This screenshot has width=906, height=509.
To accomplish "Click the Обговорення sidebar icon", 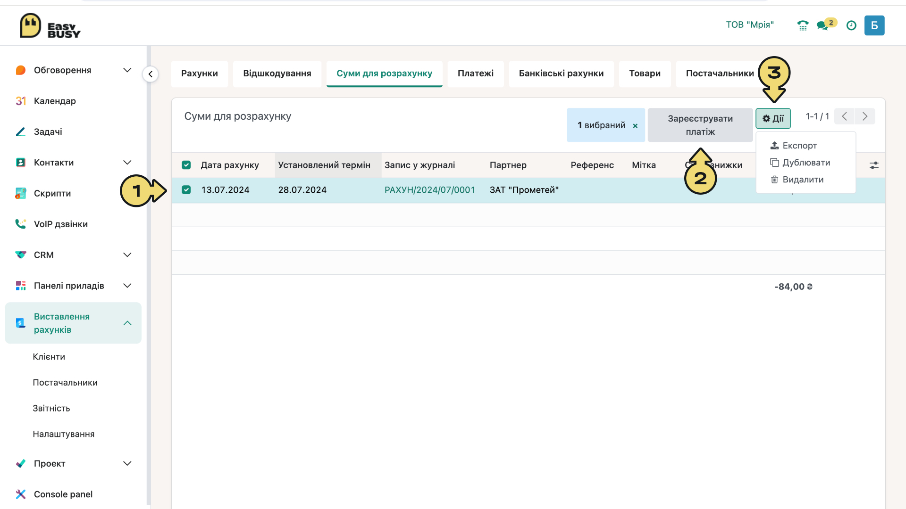I will pos(21,70).
